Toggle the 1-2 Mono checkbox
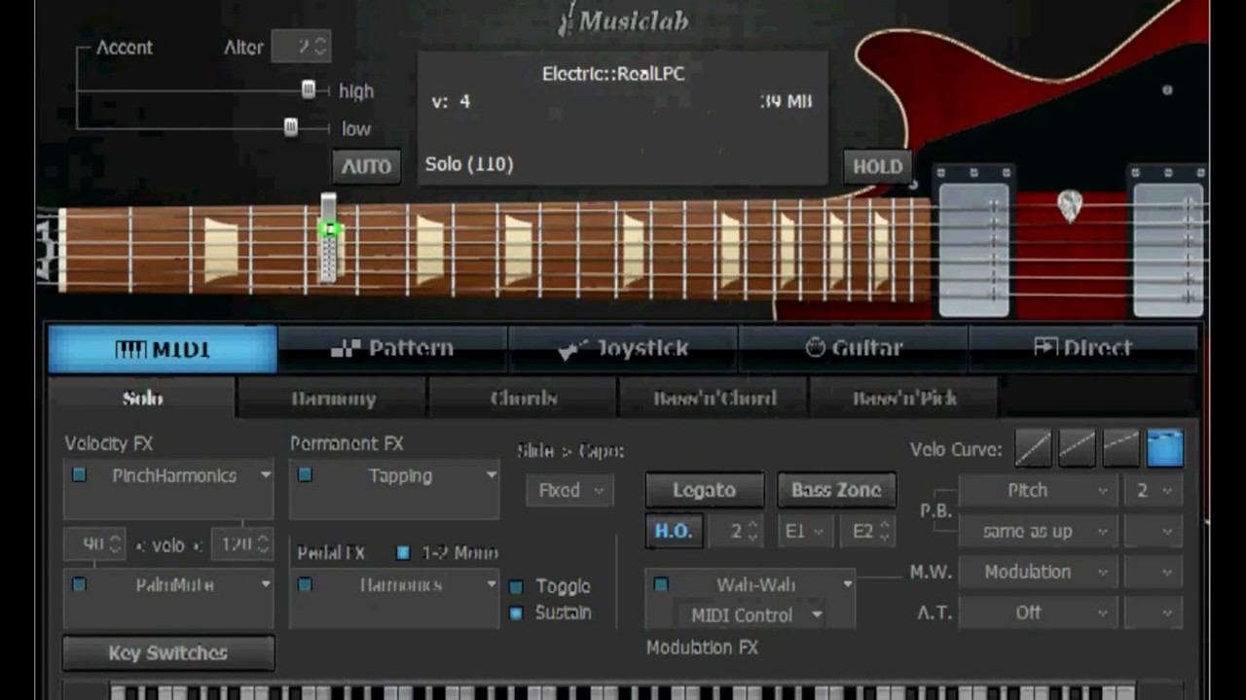Screen dimensions: 1246x700 click(x=403, y=552)
